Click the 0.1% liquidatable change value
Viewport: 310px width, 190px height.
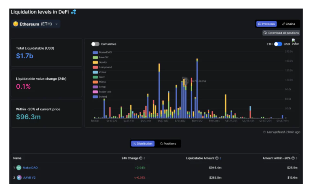23,87
